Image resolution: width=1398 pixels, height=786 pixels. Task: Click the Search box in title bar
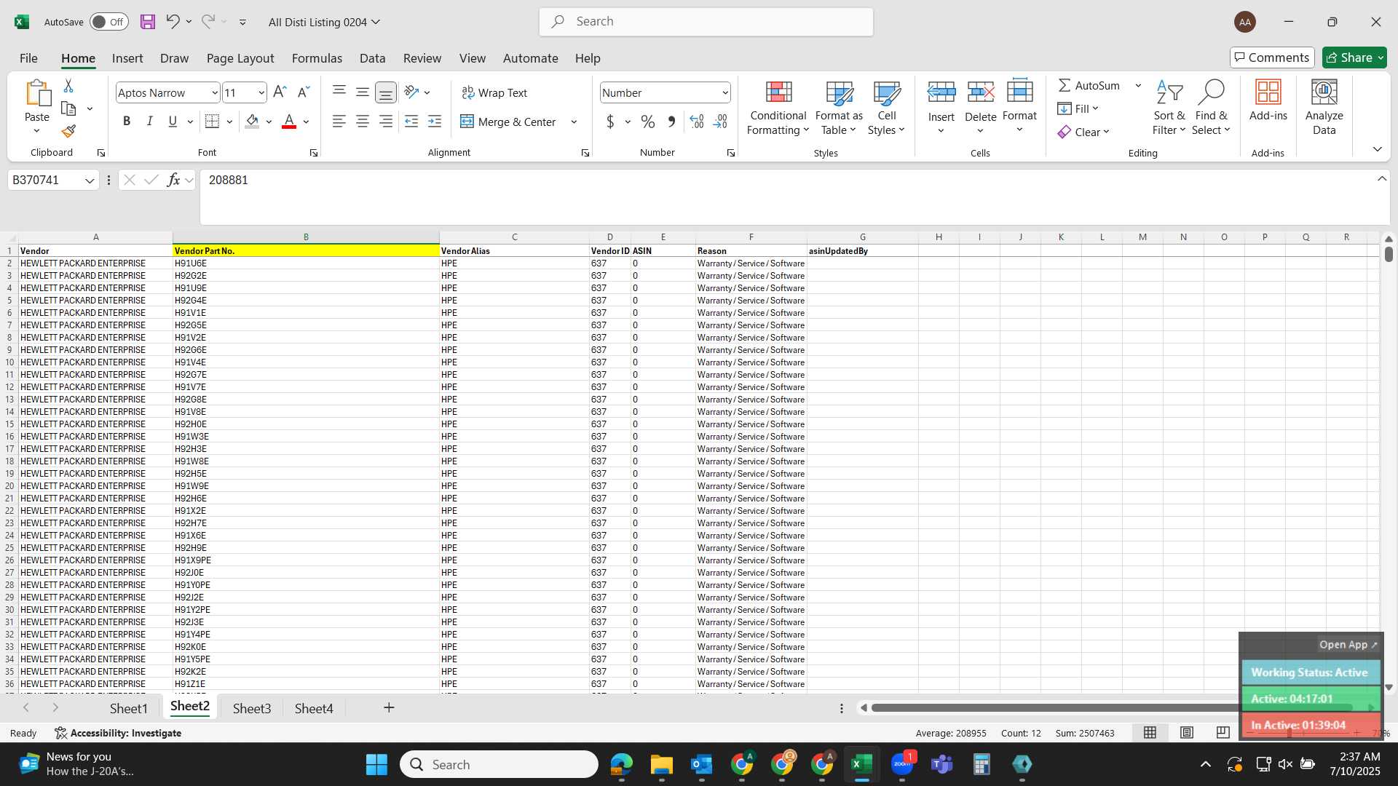tap(706, 22)
